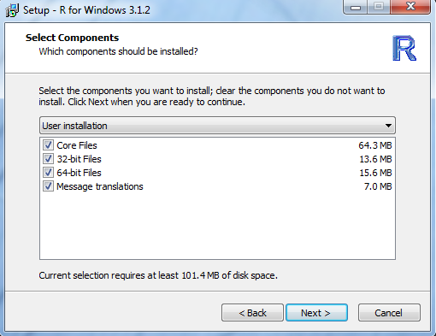Select the 'Core Files' label
The image size is (436, 336).
click(x=77, y=145)
